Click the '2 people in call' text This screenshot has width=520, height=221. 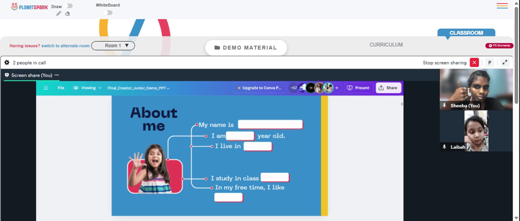click(30, 63)
